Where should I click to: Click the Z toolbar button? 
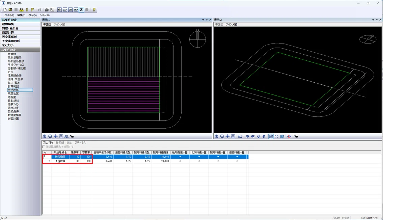pos(81,10)
